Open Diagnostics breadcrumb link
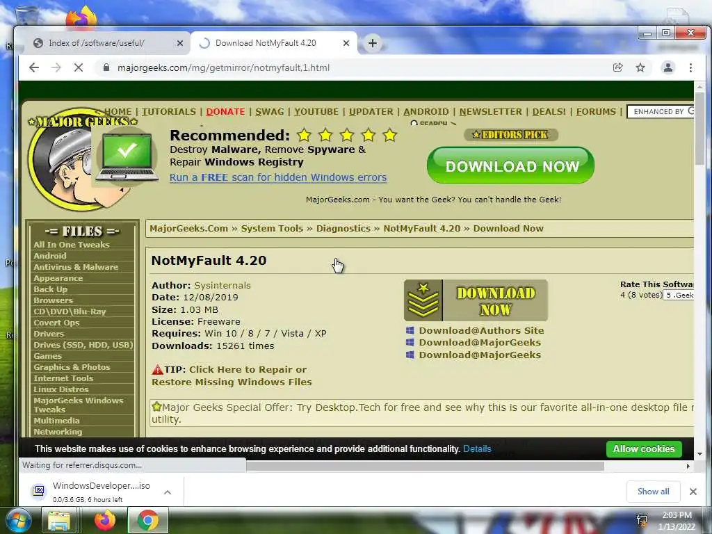 pyautogui.click(x=343, y=228)
